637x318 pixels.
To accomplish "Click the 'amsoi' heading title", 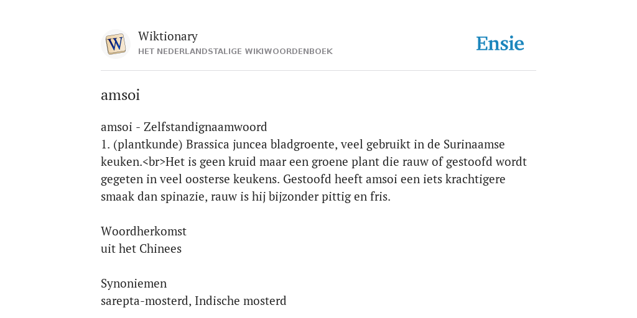I will click(120, 95).
